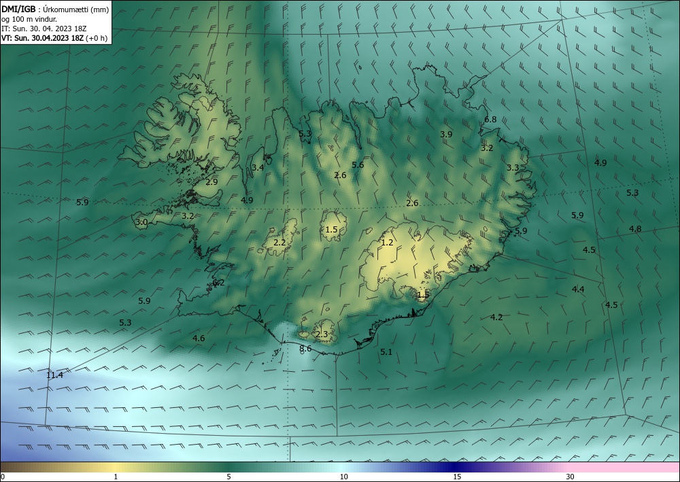Click the colorbar tick label '30'

pos(571,477)
